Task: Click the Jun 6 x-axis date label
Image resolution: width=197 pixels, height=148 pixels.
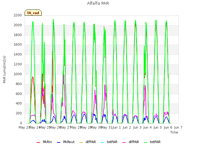Action: (x=168, y=127)
